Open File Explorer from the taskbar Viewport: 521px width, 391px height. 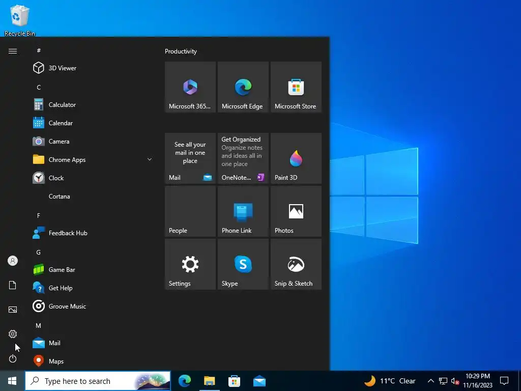pos(209,381)
